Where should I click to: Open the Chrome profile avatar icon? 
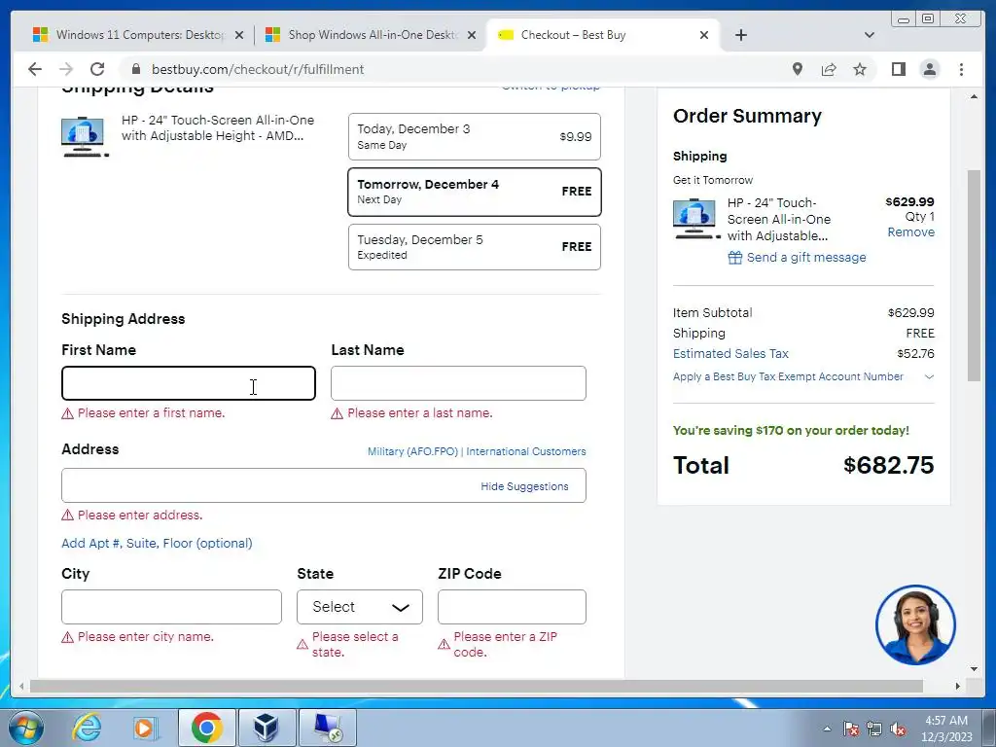pos(929,69)
